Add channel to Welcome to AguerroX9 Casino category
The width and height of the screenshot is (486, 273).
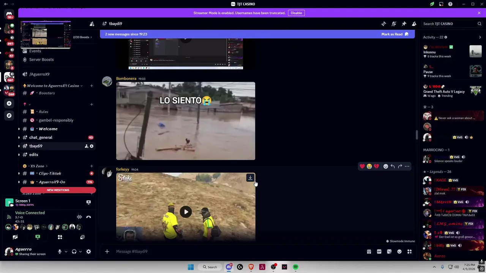click(x=92, y=86)
